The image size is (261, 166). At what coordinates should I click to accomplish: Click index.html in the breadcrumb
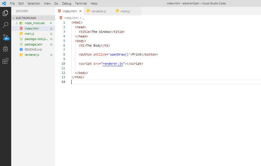(71, 18)
